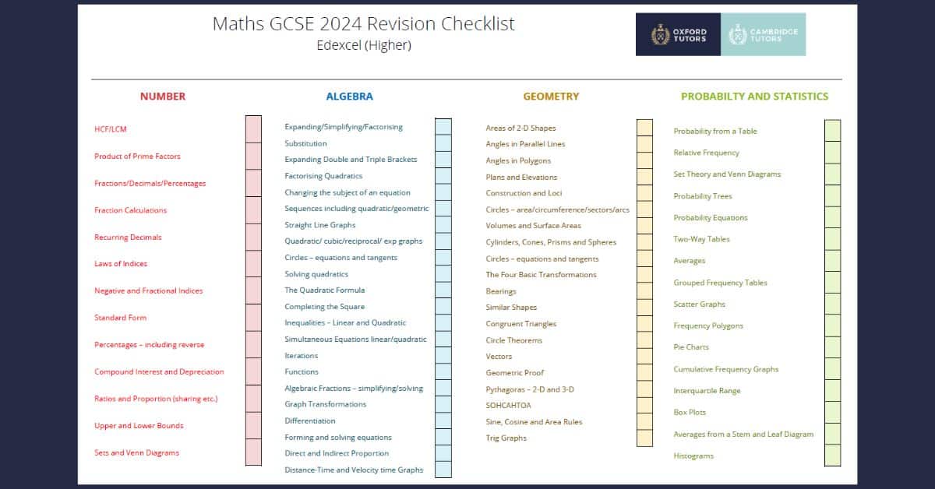Click the Maths GCSE 2024 Revision Checklist title
The height and width of the screenshot is (489, 935).
click(363, 24)
